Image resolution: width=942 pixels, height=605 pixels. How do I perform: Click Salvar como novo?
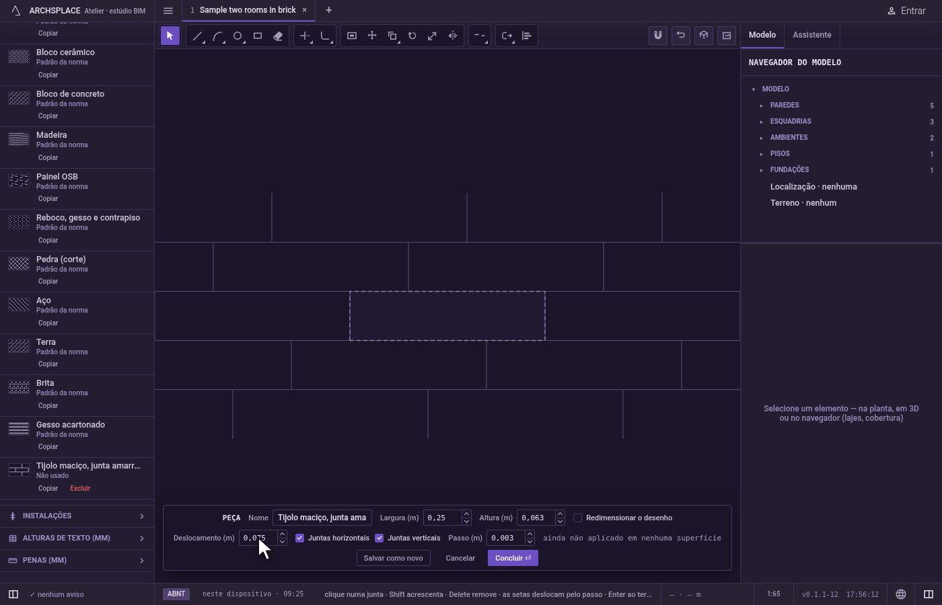click(x=394, y=558)
